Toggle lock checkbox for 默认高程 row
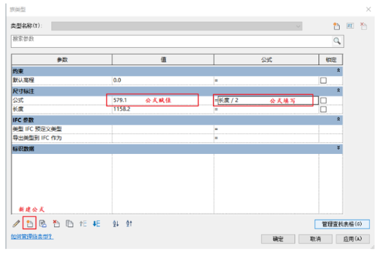 coord(323,80)
